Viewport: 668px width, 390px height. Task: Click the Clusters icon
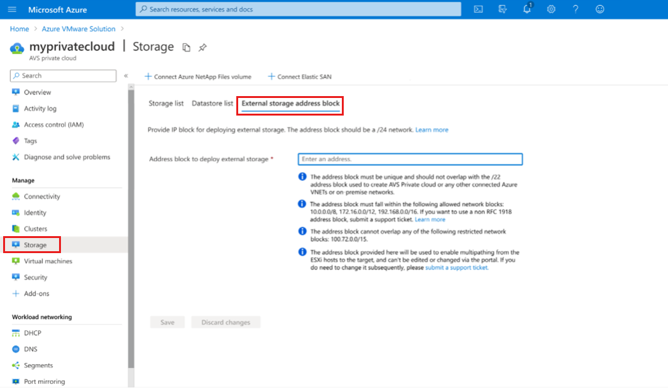pos(16,229)
